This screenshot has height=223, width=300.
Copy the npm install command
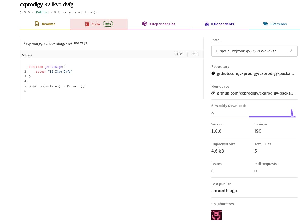point(290,51)
